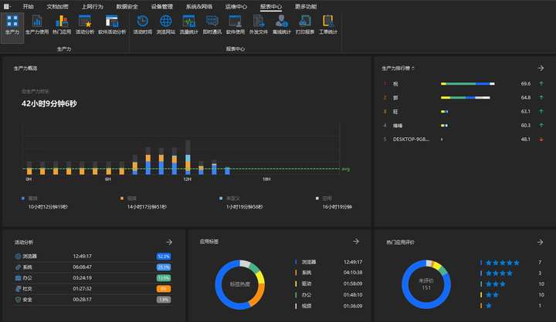Image resolution: width=556 pixels, height=322 pixels.
Task: Select ranking row with score 69.6
Action: click(x=463, y=83)
